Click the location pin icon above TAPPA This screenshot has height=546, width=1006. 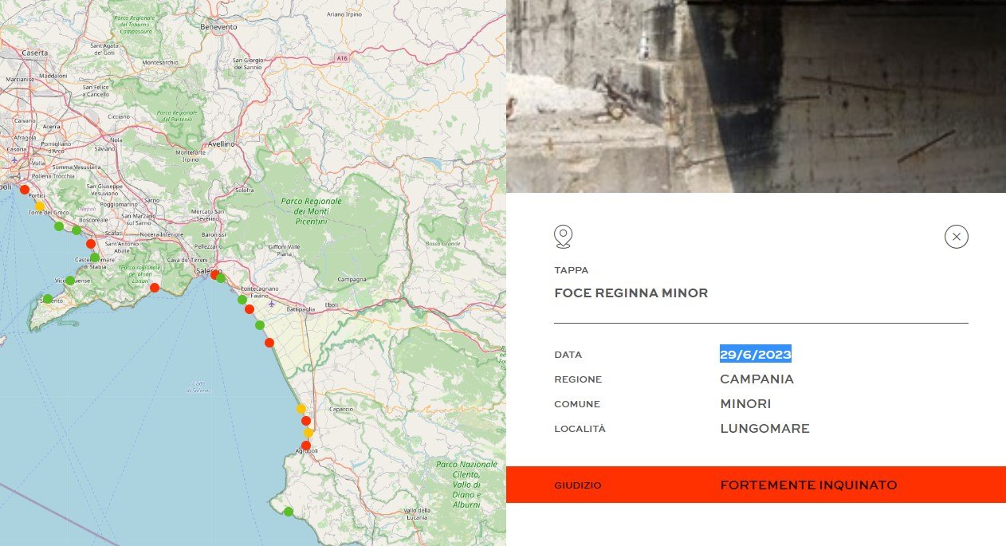click(x=563, y=237)
